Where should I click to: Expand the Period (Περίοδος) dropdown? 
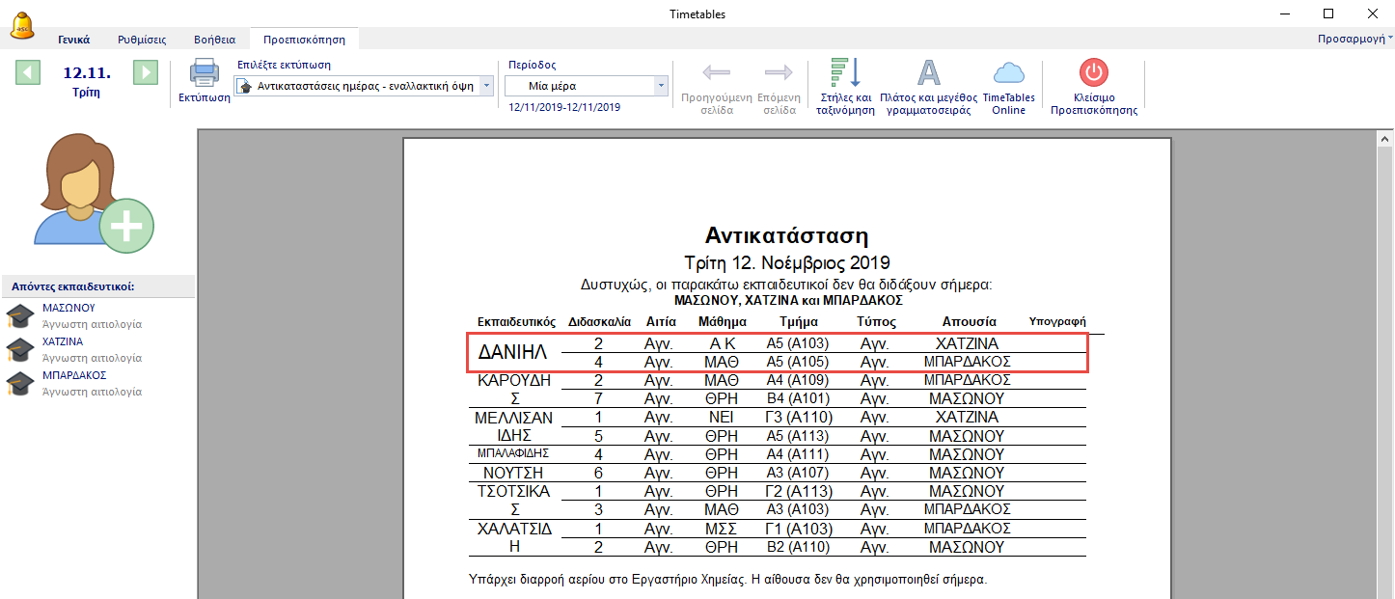pos(661,86)
